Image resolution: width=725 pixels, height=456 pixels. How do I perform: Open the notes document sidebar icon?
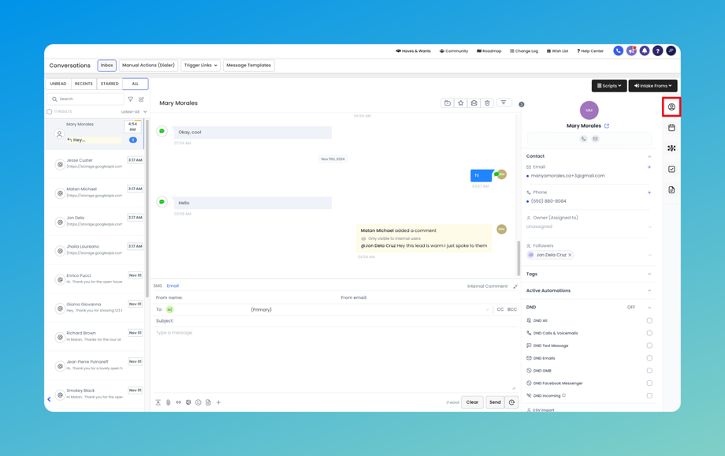[671, 190]
